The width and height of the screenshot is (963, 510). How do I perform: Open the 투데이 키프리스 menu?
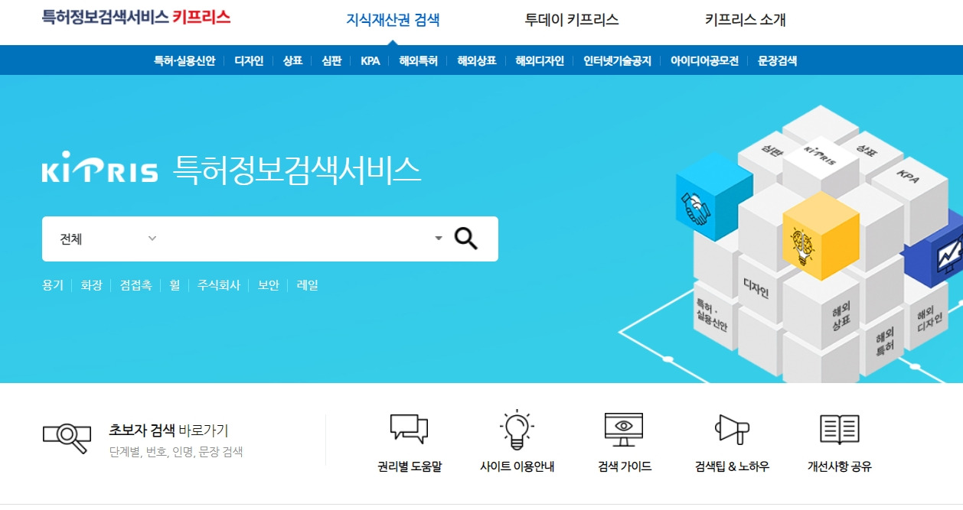tap(572, 21)
